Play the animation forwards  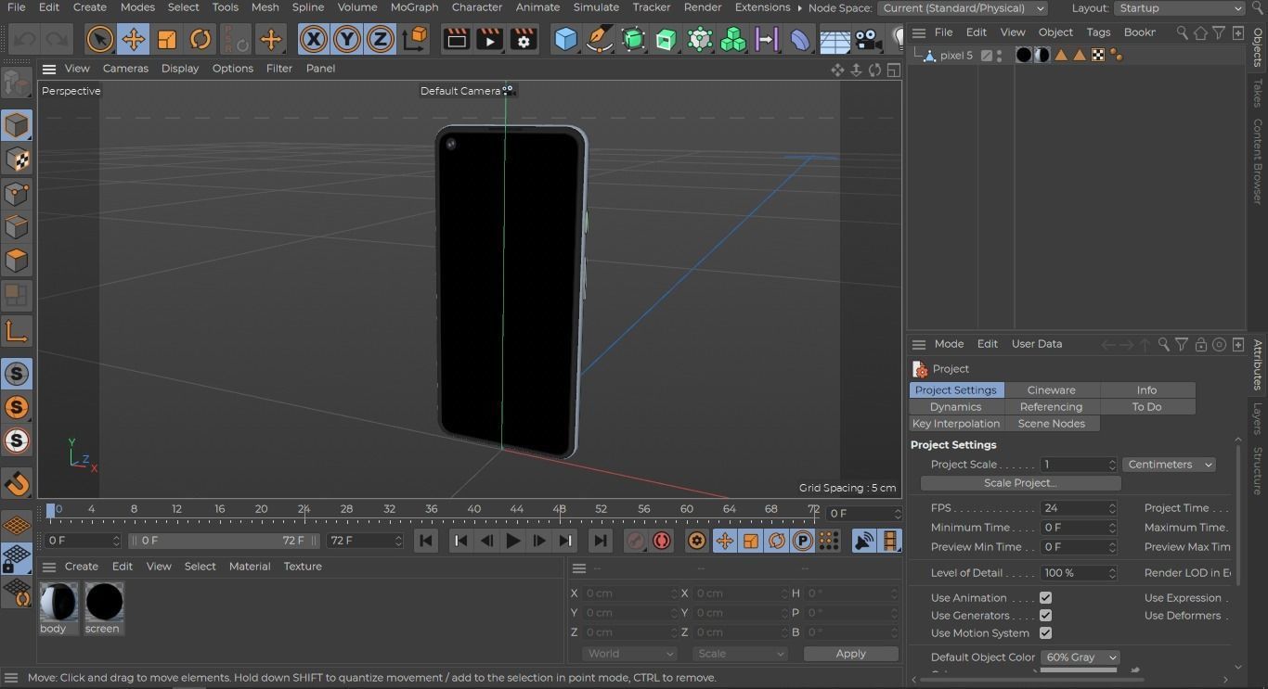(x=512, y=541)
